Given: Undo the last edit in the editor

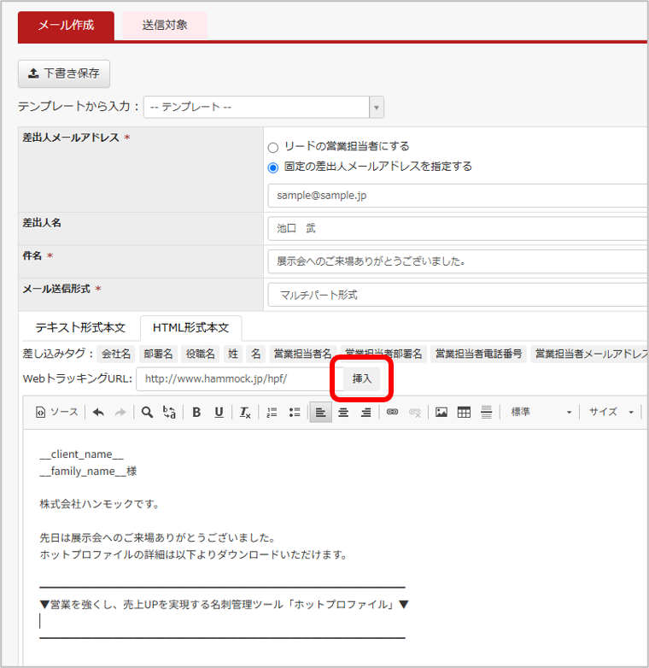Looking at the screenshot, I should point(98,412).
